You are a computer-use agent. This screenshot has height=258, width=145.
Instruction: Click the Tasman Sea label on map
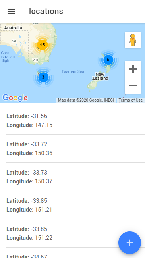tap(73, 71)
